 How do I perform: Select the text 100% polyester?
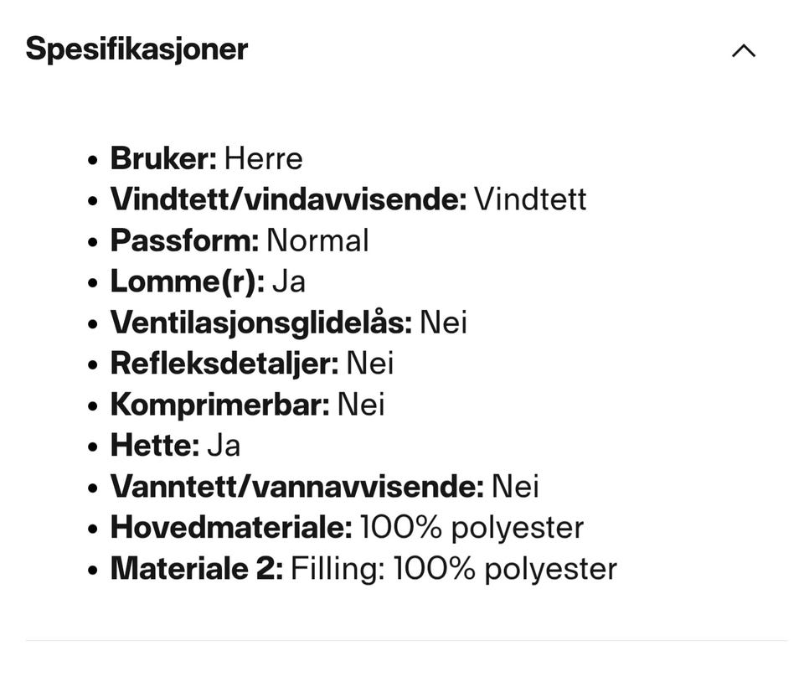[471, 528]
